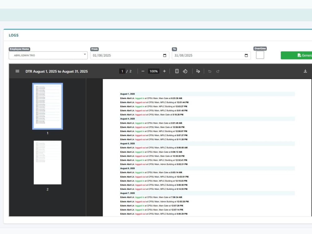Click the From date field 01/08/2025
Screen dimensions: 312x234
[x=130, y=56]
